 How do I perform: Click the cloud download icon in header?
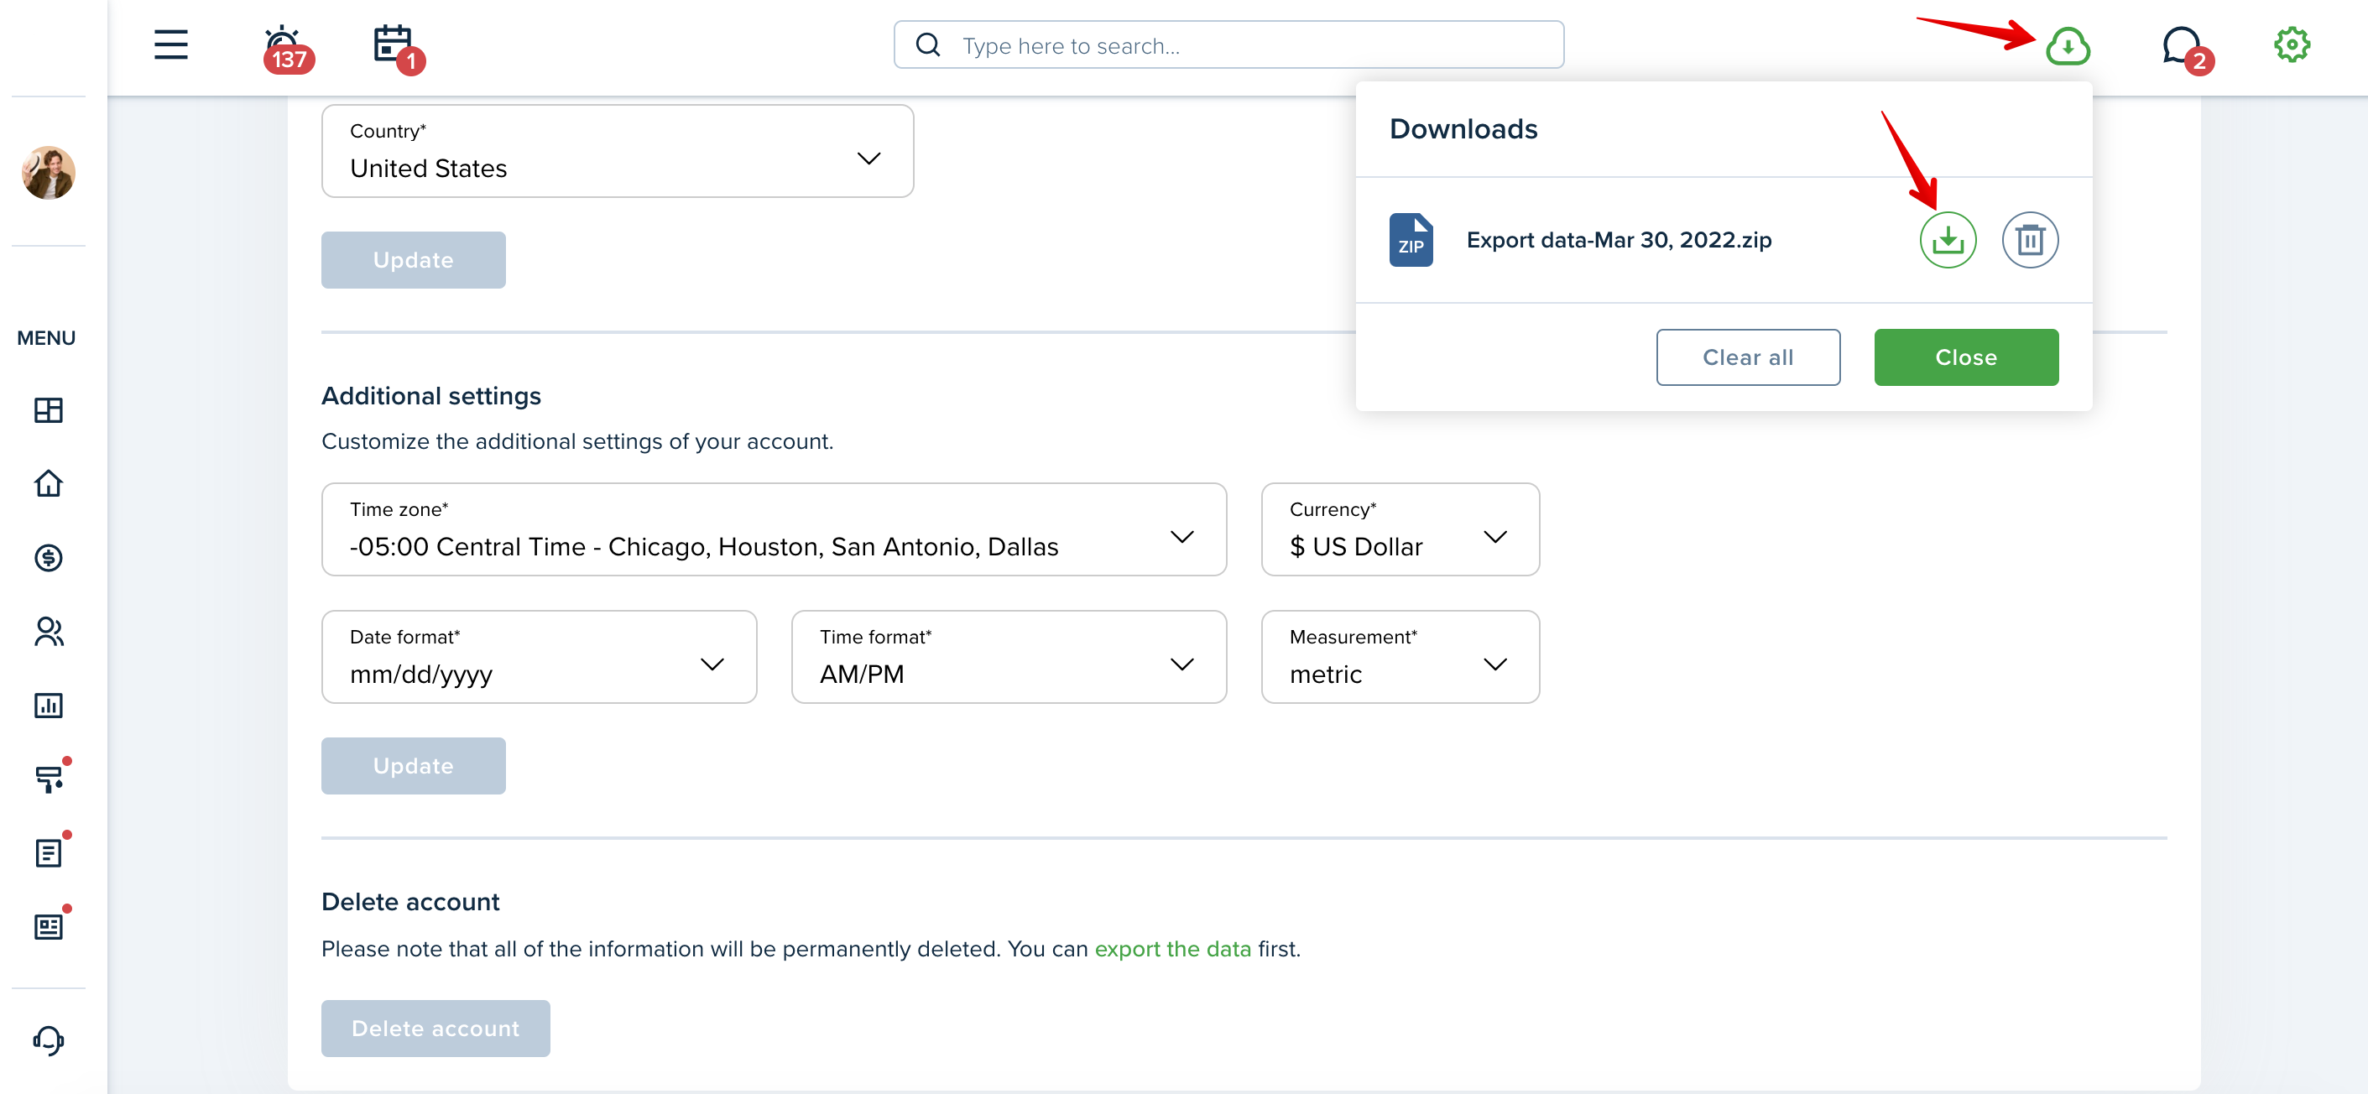pos(2068,45)
